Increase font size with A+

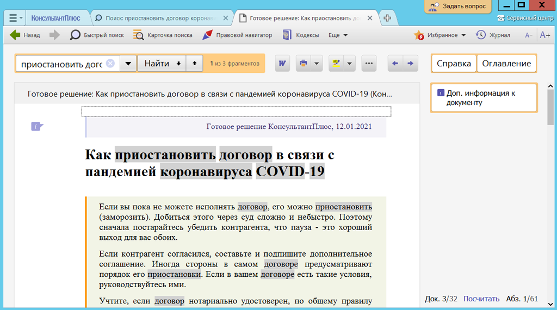(x=545, y=35)
